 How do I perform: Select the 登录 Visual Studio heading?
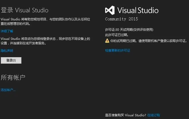pos(25,10)
